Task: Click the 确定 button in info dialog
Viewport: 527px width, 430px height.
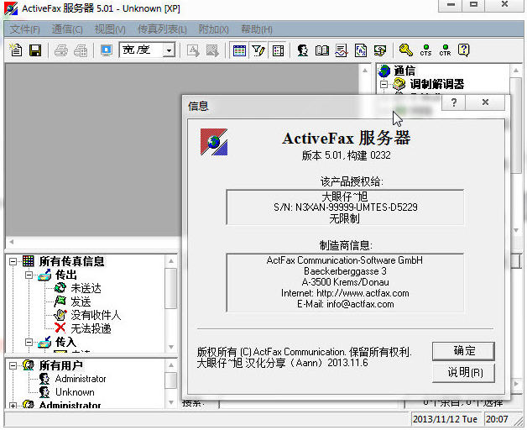Action: 463,351
